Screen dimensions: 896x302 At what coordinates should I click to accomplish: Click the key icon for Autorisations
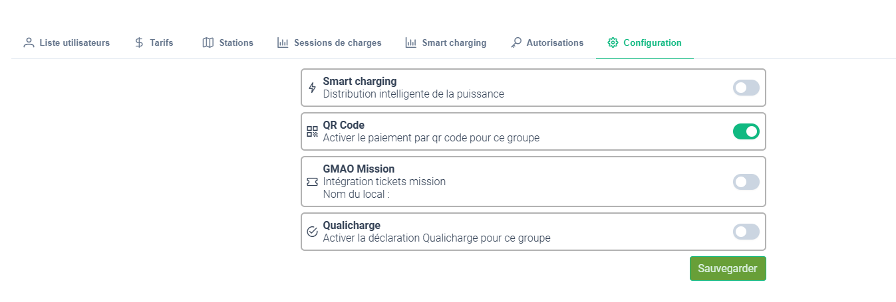tap(516, 42)
